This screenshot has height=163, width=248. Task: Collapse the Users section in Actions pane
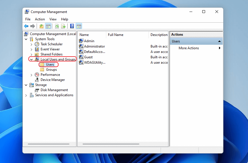[219, 41]
